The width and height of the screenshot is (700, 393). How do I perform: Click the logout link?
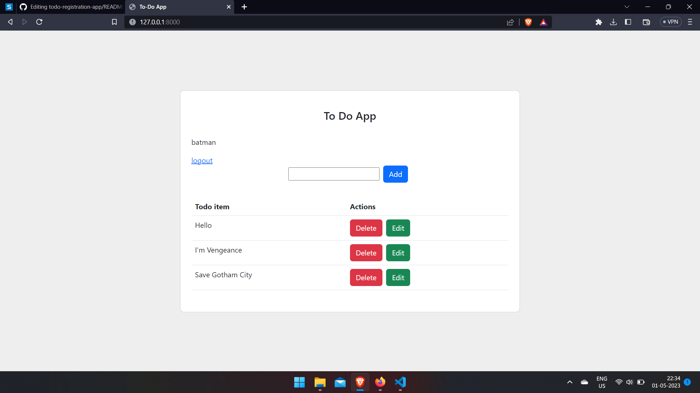(x=202, y=160)
